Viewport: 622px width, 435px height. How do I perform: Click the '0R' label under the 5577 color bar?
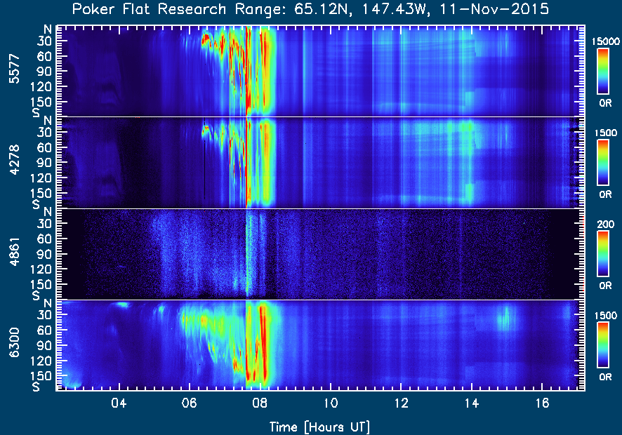point(605,103)
